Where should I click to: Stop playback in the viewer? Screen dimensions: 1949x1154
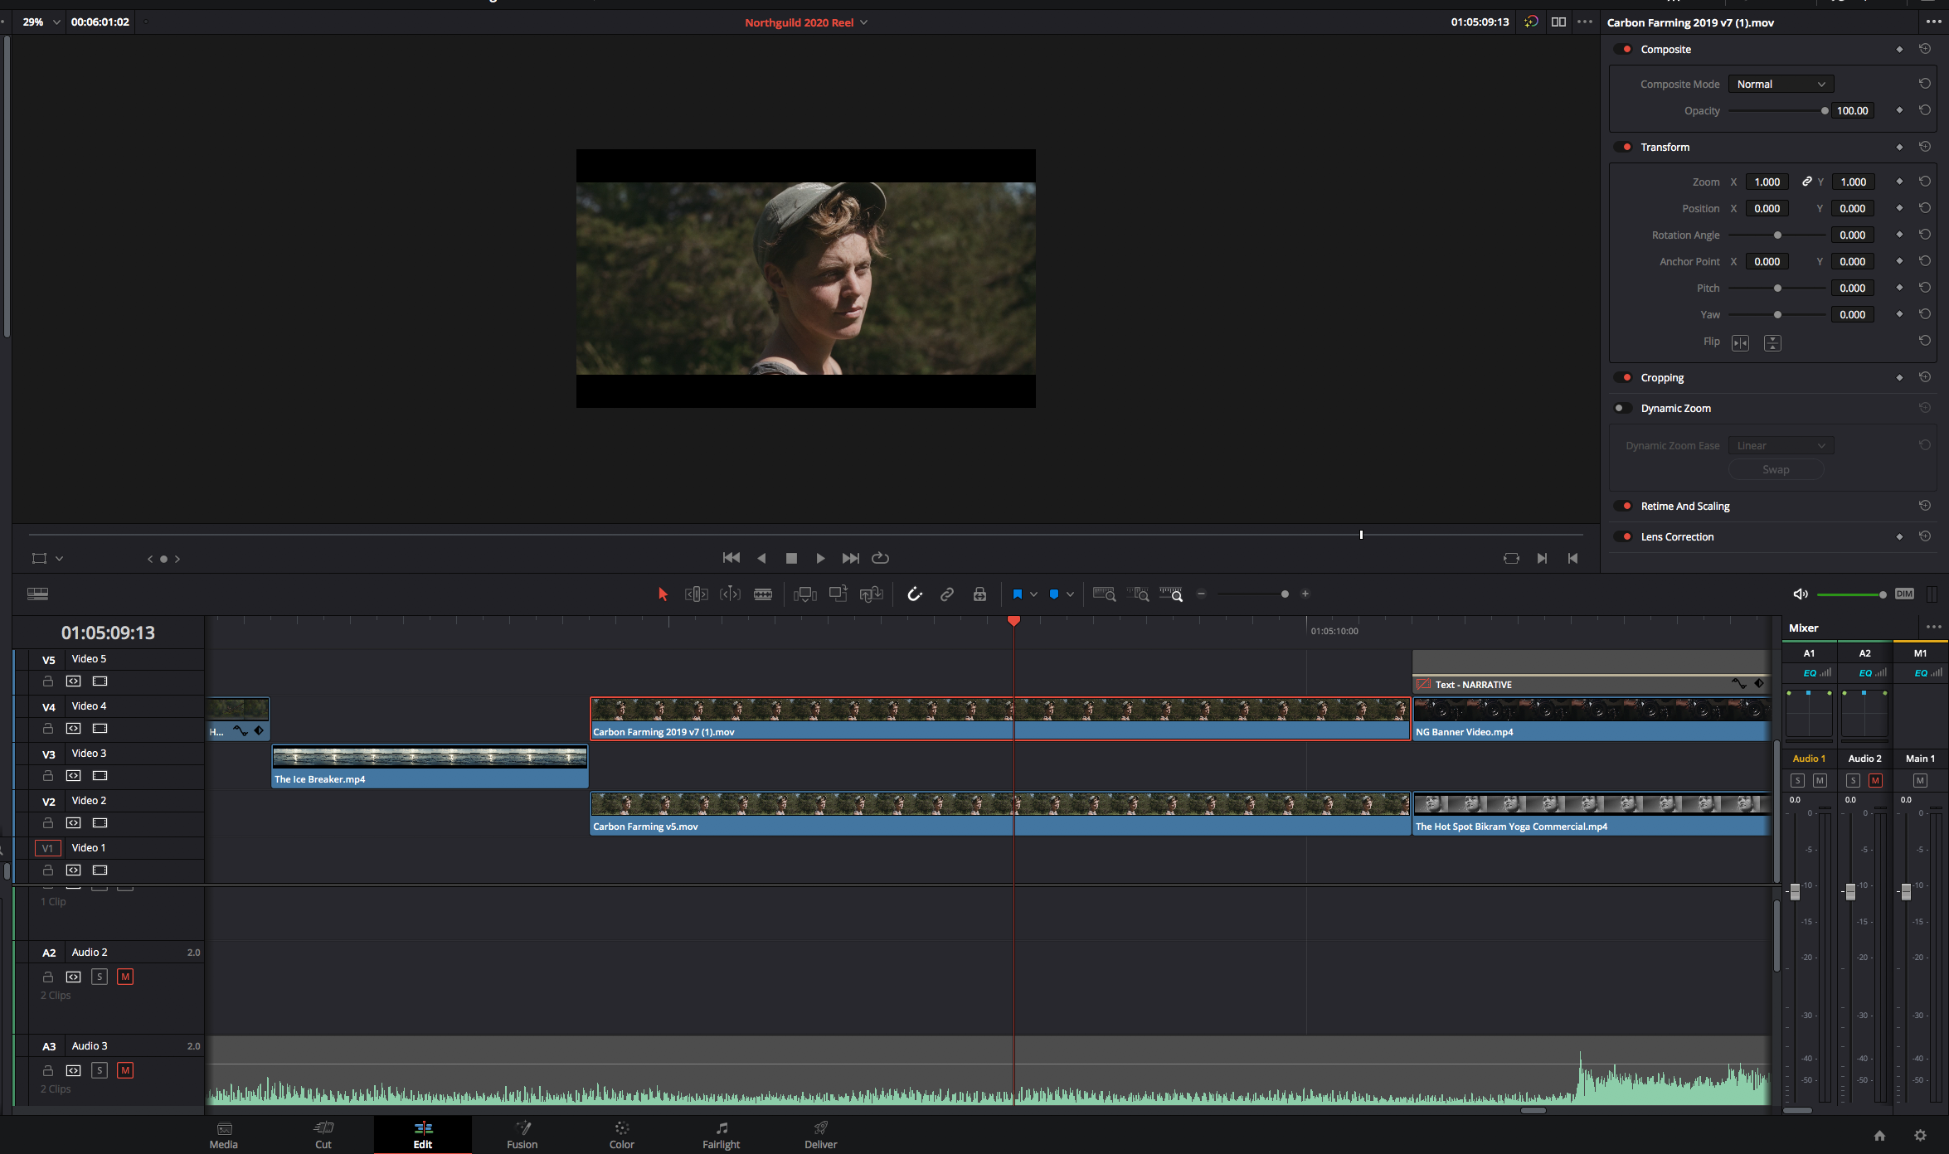click(791, 558)
